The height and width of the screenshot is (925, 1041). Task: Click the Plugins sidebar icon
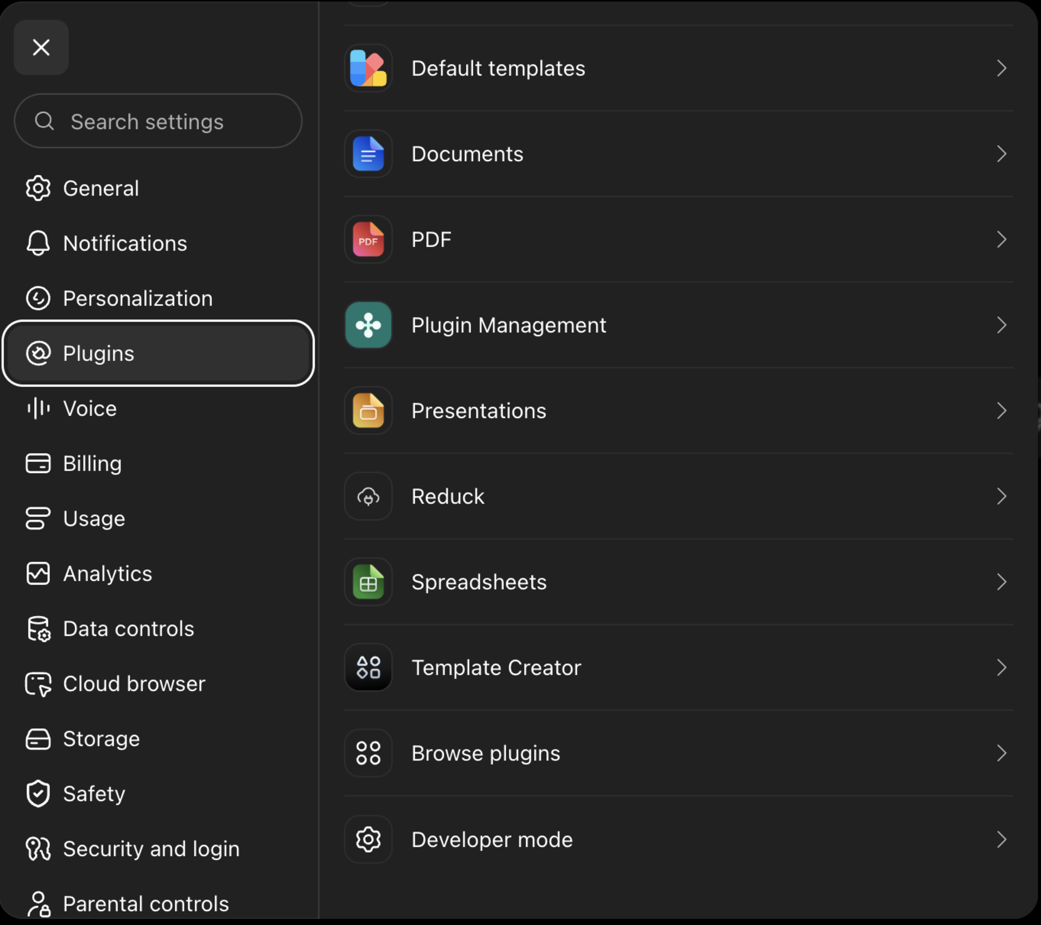(x=38, y=353)
